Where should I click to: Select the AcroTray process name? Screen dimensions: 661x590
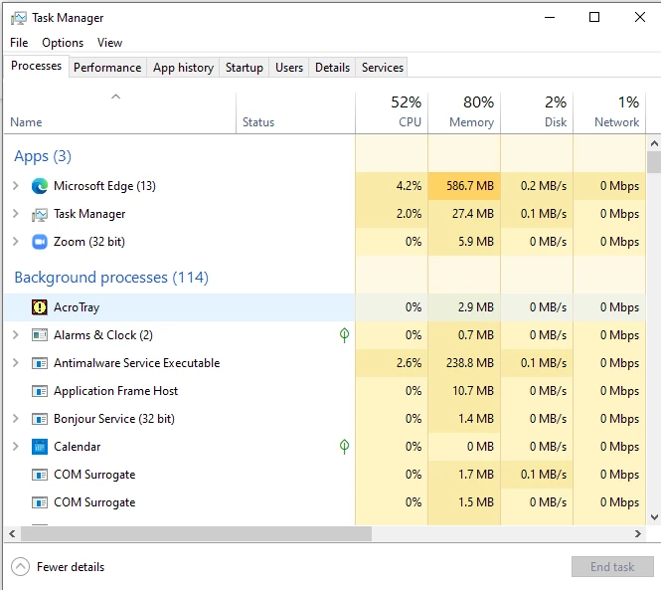[77, 307]
